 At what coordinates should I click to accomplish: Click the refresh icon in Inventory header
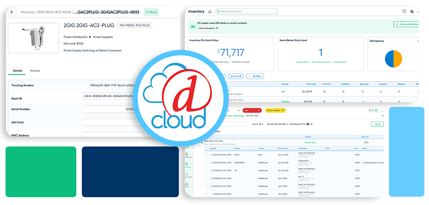tap(404, 12)
